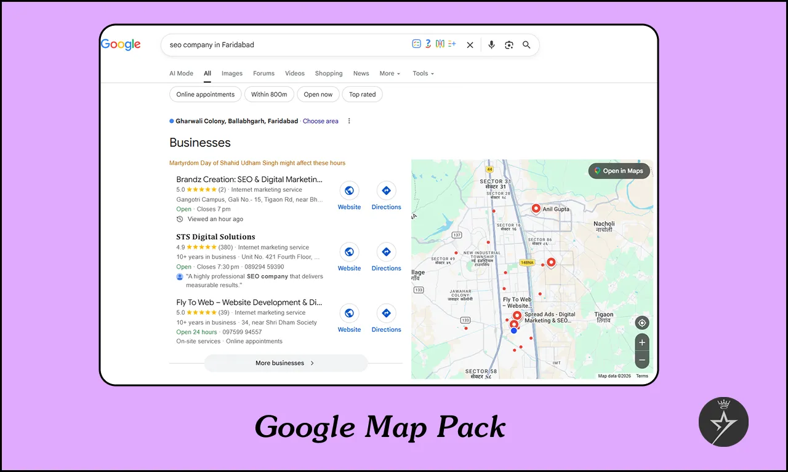Click the reviewer avatar under STS Digital Solutions
Screen dimensions: 788x472
coord(180,277)
